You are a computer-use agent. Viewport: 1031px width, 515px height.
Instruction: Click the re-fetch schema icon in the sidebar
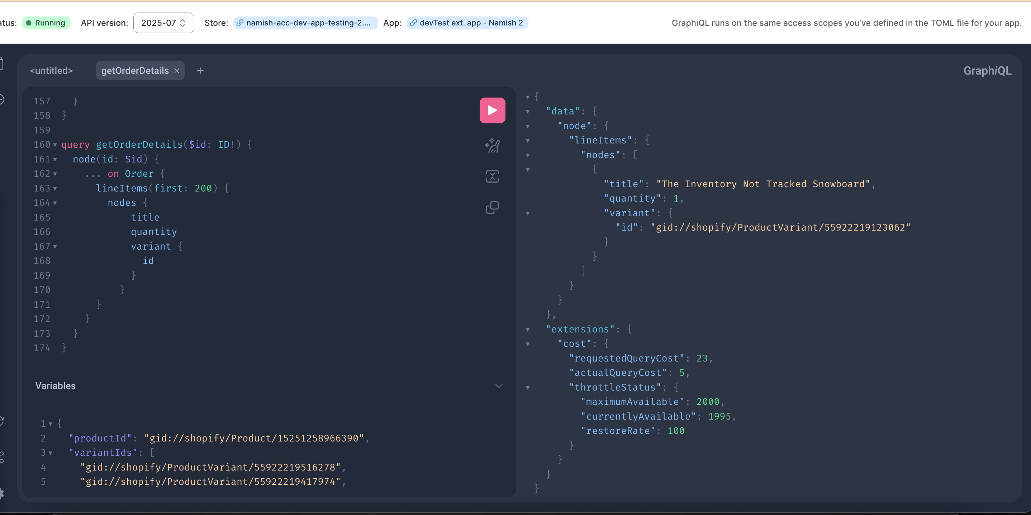pos(1,420)
